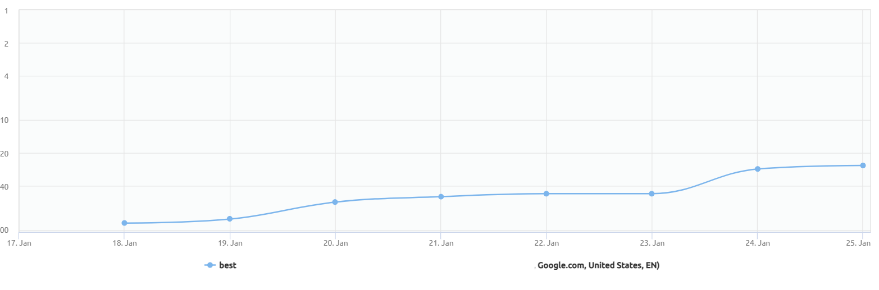Click the 18 Jan data point on the line
Viewport: 879px width, 290px height.
(x=124, y=223)
